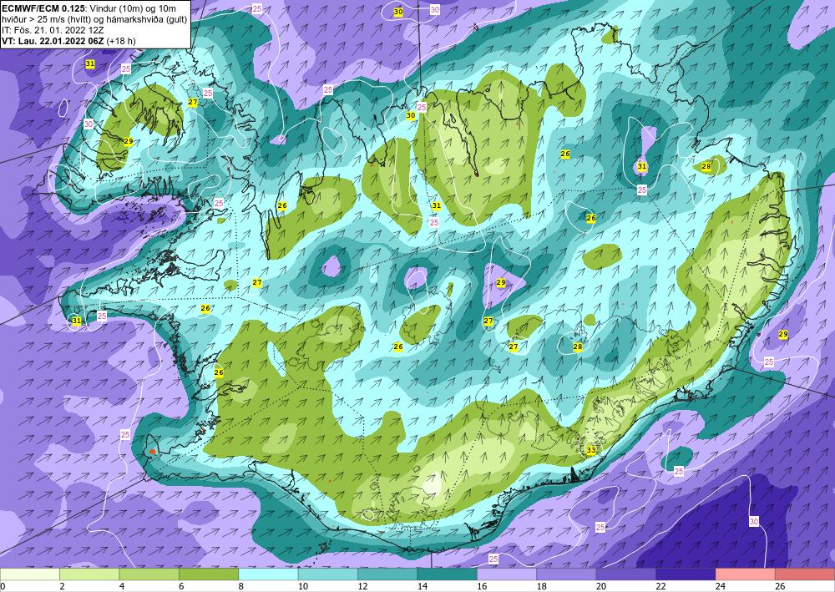The height and width of the screenshot is (592, 835).
Task: Select the 8–10 m/s light cyan legend swatch
Action: tap(268, 574)
